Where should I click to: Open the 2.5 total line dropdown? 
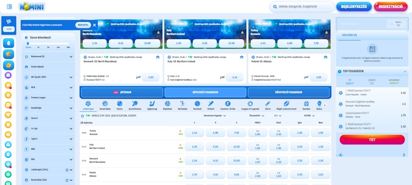[x=278, y=116]
